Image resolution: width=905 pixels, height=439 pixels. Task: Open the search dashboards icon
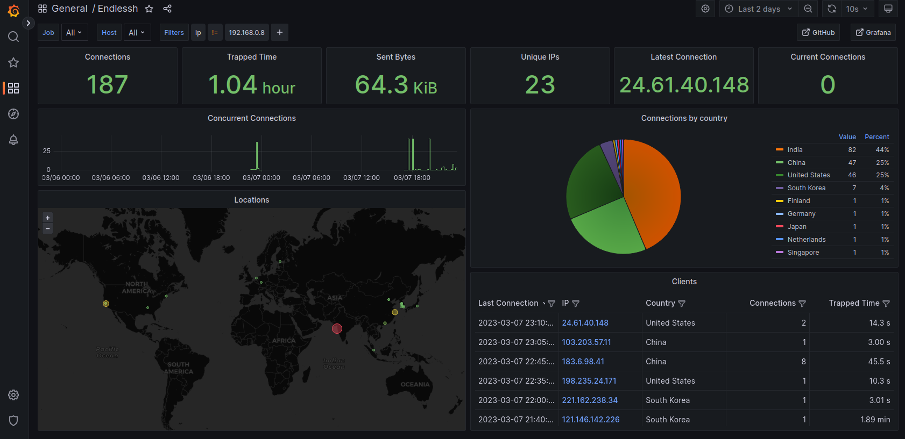click(x=13, y=37)
